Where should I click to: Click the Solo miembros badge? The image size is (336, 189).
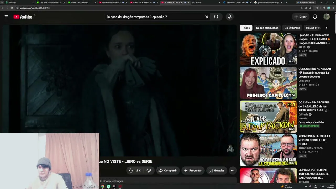(309, 126)
